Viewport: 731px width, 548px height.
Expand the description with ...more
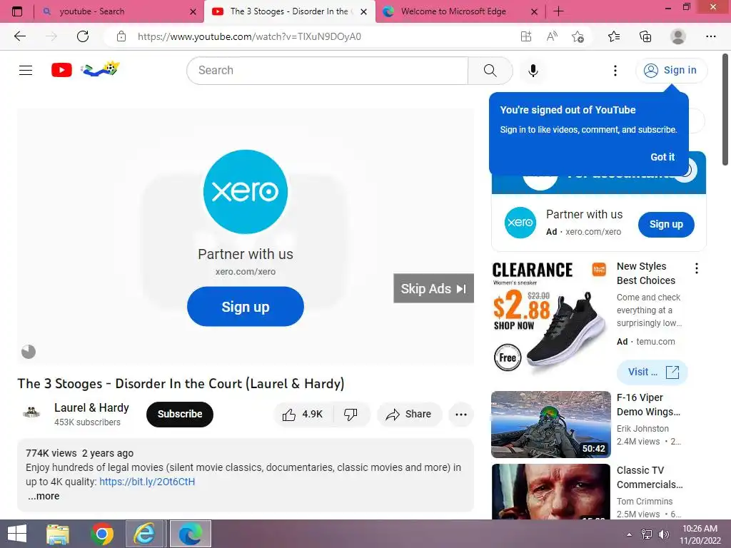pos(44,496)
